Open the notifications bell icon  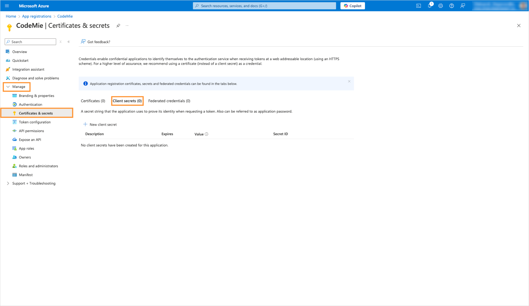[x=430, y=6]
